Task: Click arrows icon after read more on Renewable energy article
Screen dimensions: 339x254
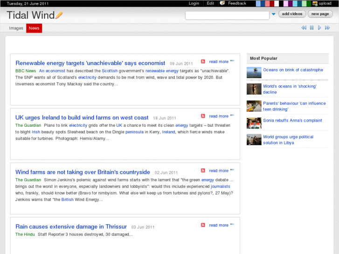Action: pyautogui.click(x=232, y=61)
